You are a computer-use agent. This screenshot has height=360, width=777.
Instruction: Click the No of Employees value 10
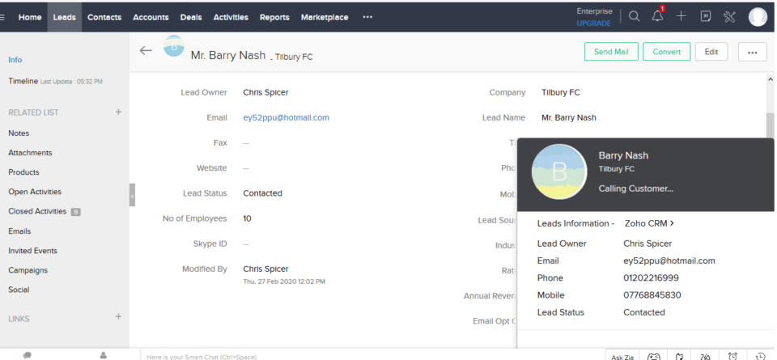click(x=248, y=218)
